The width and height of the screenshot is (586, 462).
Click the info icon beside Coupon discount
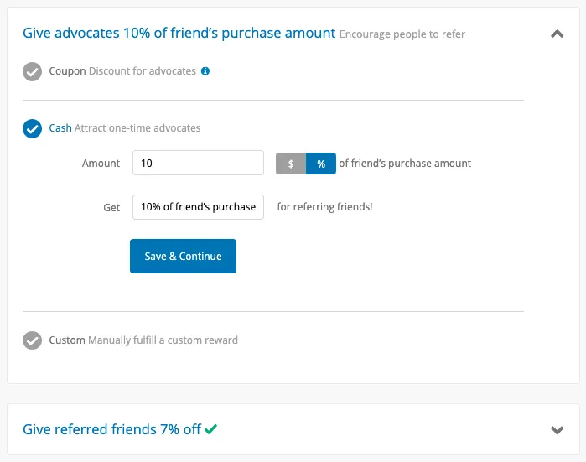click(205, 71)
